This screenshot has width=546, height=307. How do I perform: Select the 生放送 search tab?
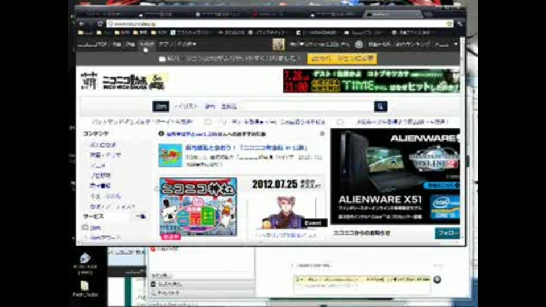[x=229, y=106]
